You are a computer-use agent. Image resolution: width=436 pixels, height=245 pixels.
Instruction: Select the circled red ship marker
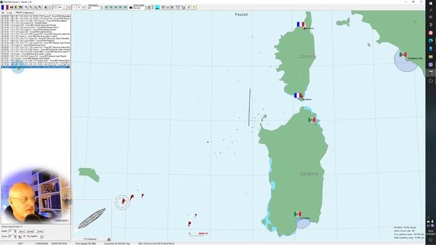tap(123, 202)
